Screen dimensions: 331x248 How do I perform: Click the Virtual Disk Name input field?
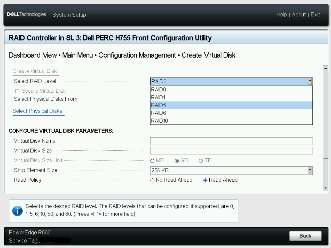point(231,141)
